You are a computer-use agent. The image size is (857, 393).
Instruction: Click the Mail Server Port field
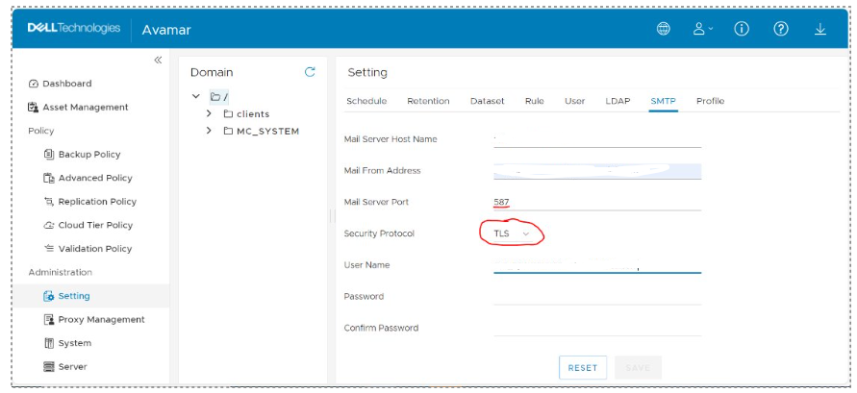[x=597, y=202]
